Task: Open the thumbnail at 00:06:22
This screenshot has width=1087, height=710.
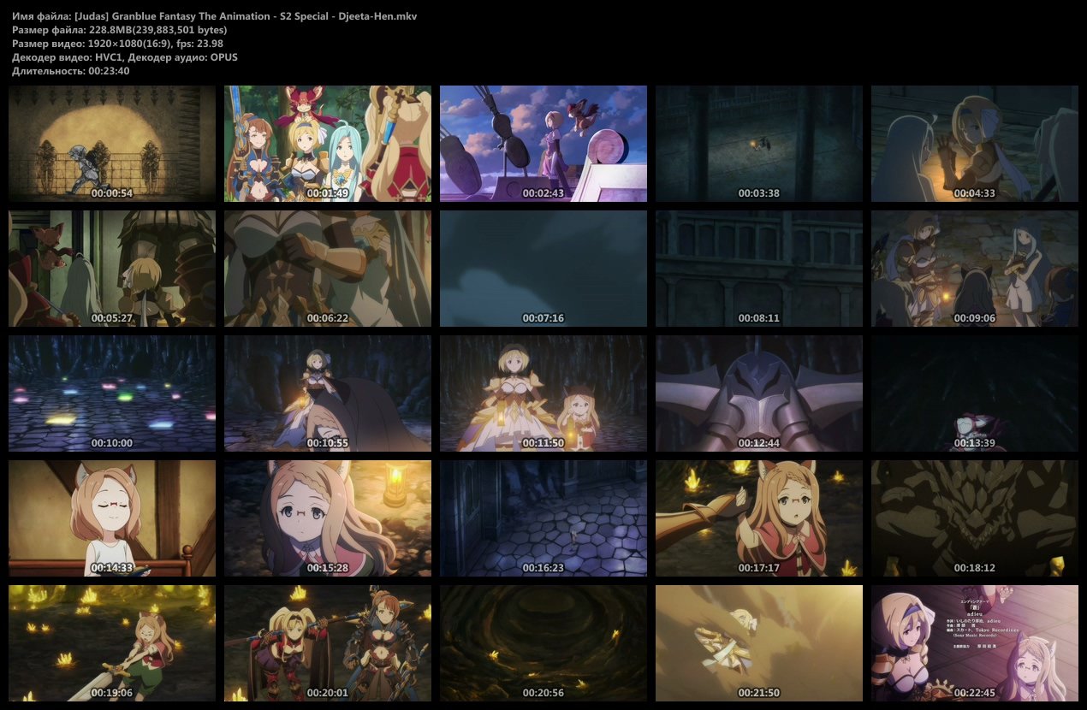Action: point(328,269)
